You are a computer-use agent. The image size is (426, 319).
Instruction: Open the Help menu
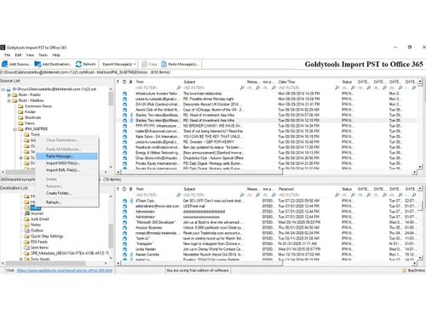click(x=56, y=55)
